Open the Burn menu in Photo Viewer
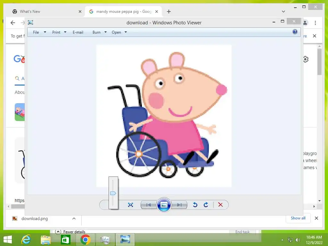The width and height of the screenshot is (328, 246). tap(96, 32)
